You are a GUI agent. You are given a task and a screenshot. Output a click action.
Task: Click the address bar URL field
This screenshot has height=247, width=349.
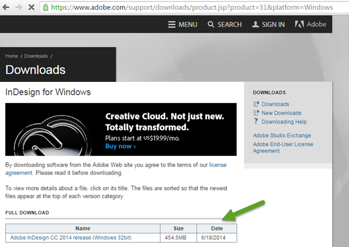coord(192,8)
